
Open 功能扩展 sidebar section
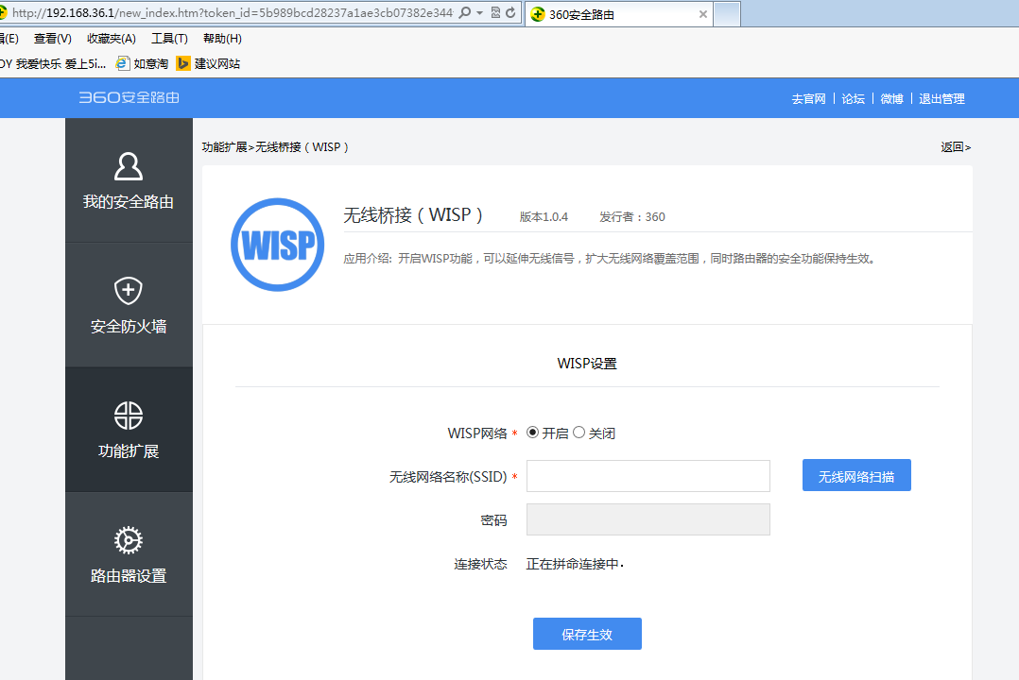tap(129, 430)
